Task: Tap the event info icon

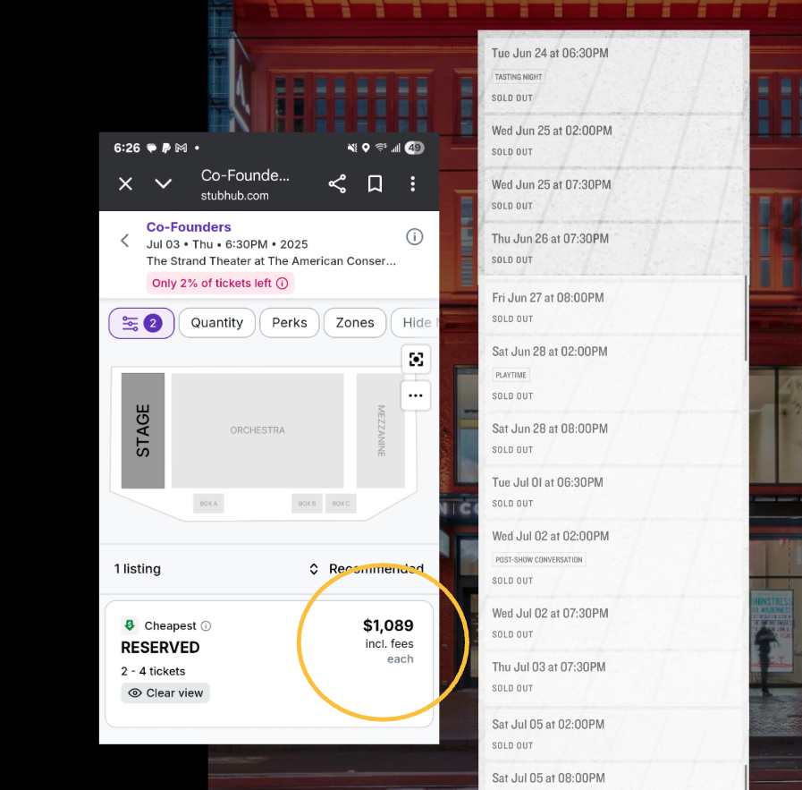Action: [414, 237]
